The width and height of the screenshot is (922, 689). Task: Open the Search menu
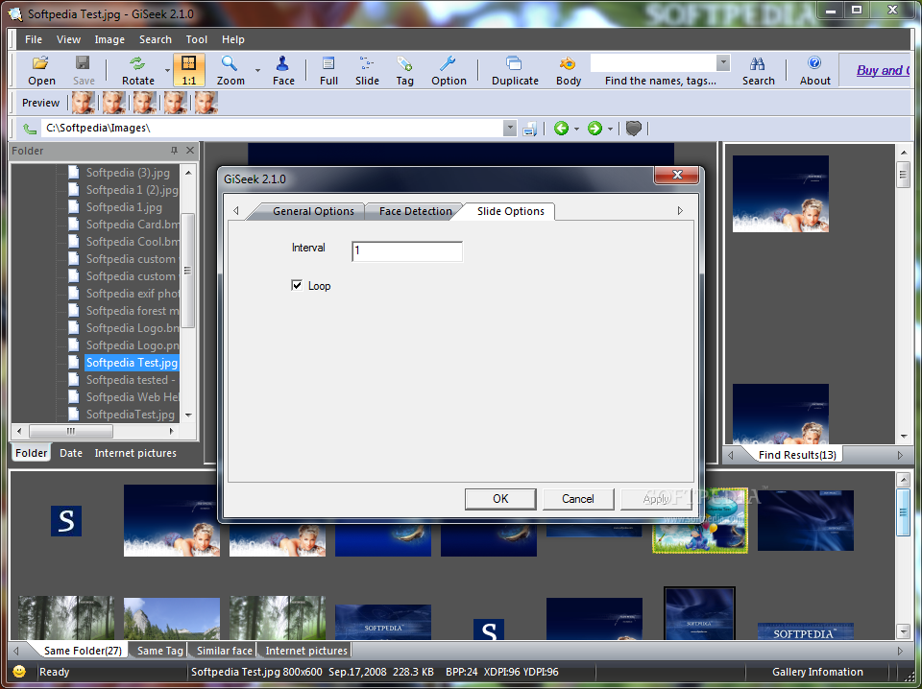click(156, 39)
